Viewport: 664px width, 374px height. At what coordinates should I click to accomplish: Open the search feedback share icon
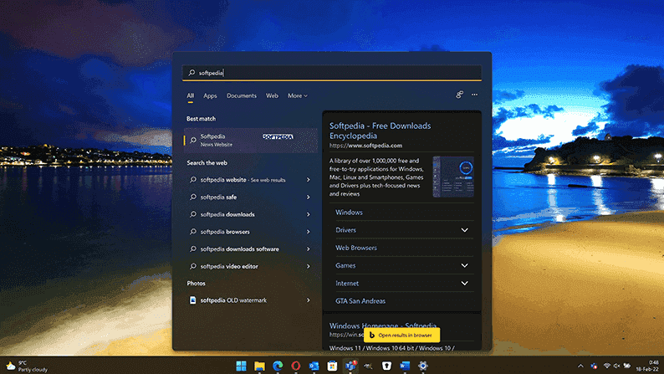[459, 95]
